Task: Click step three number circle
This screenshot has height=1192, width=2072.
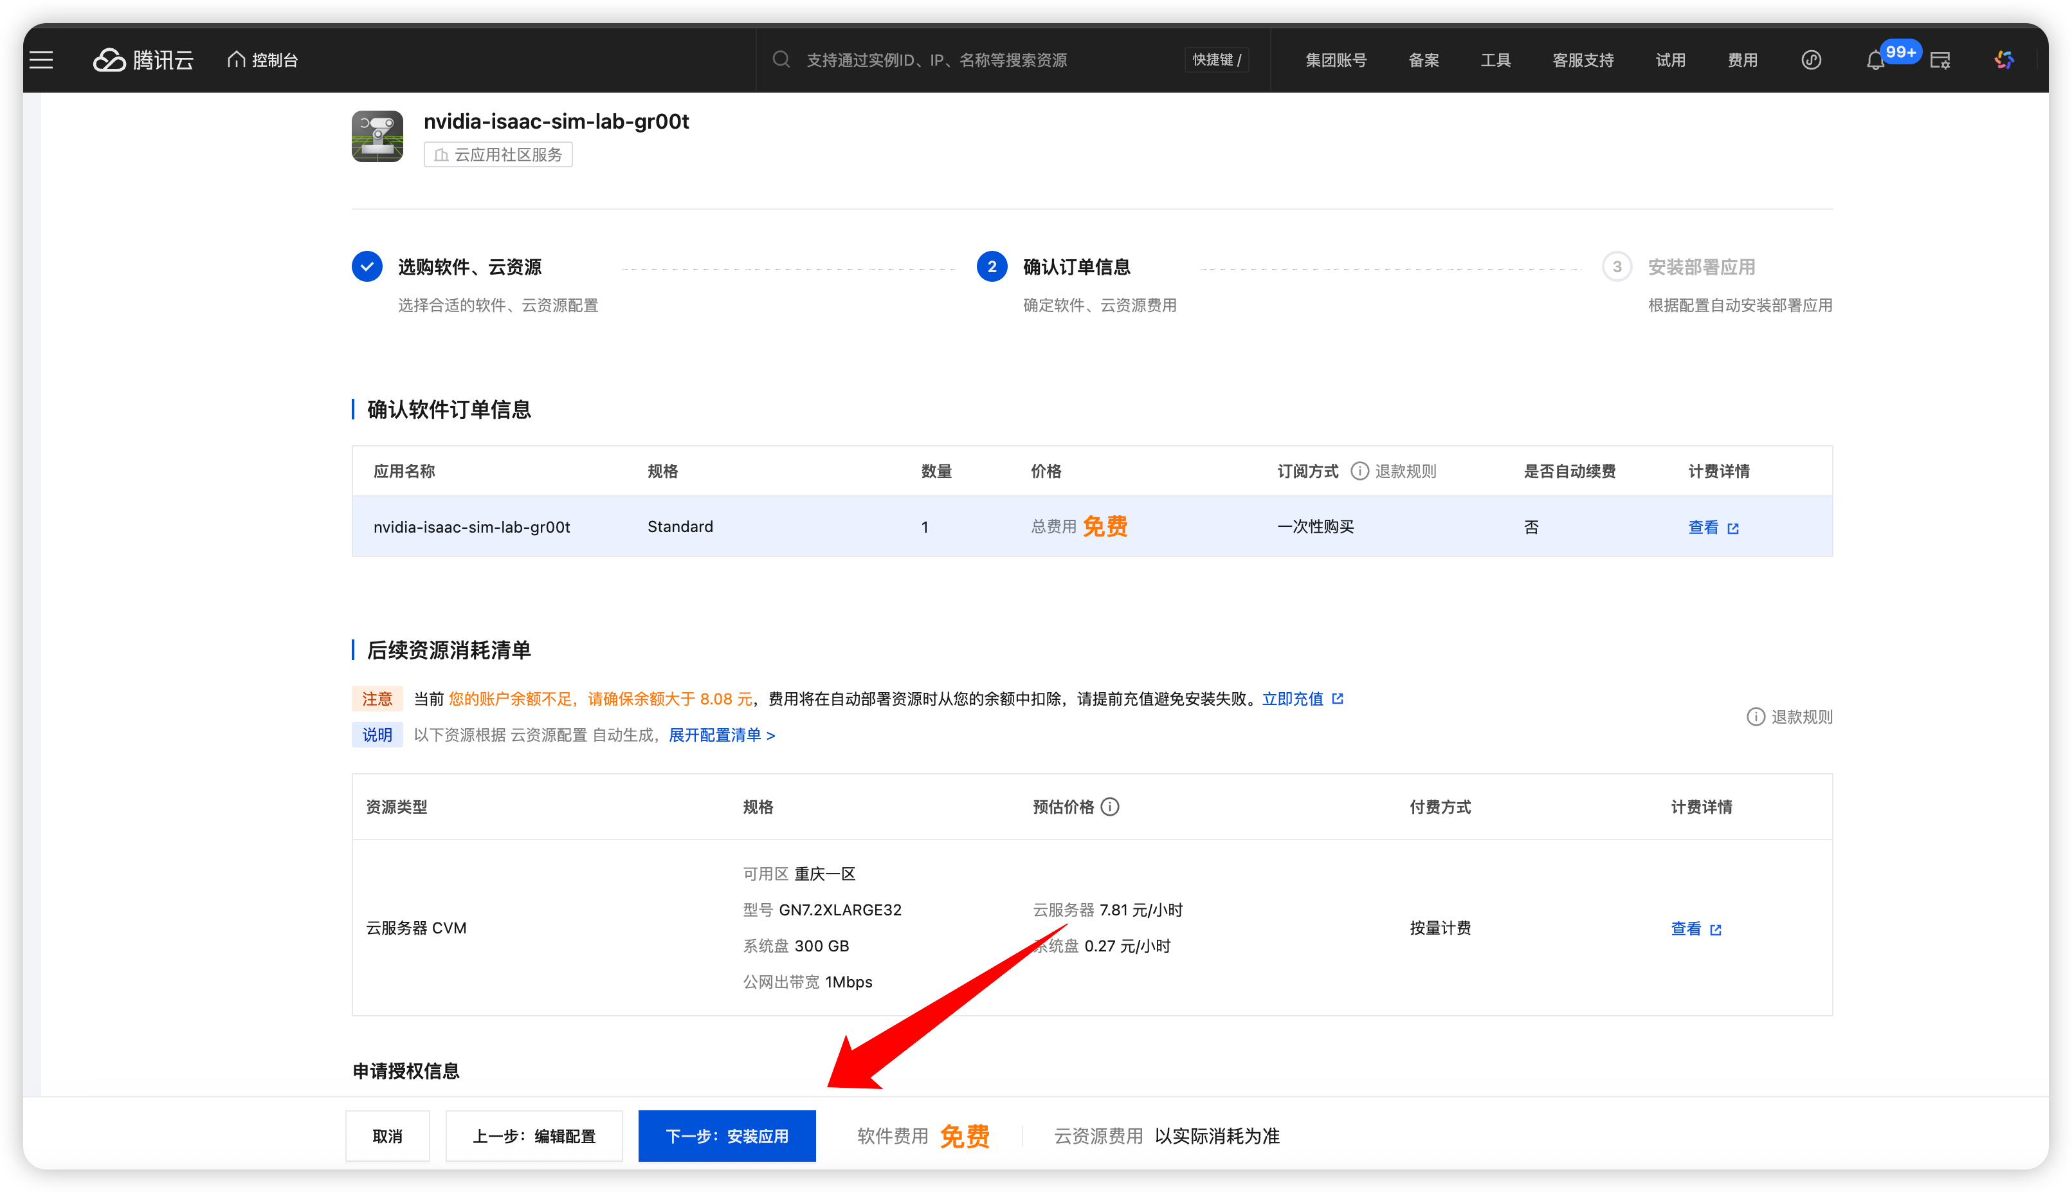Action: pos(1616,267)
